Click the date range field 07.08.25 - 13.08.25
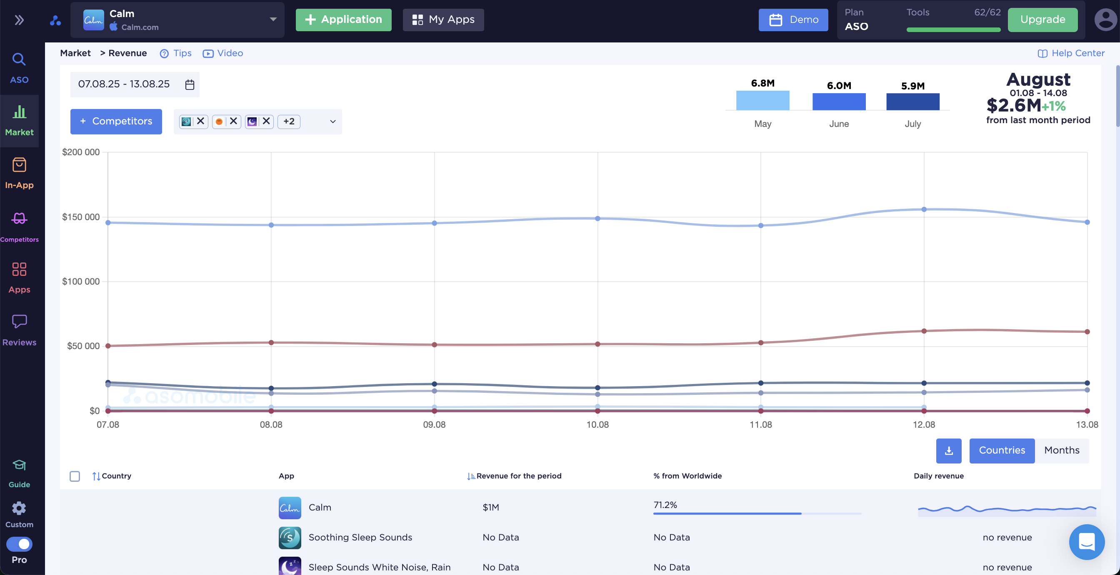Image resolution: width=1120 pixels, height=575 pixels. [x=135, y=84]
